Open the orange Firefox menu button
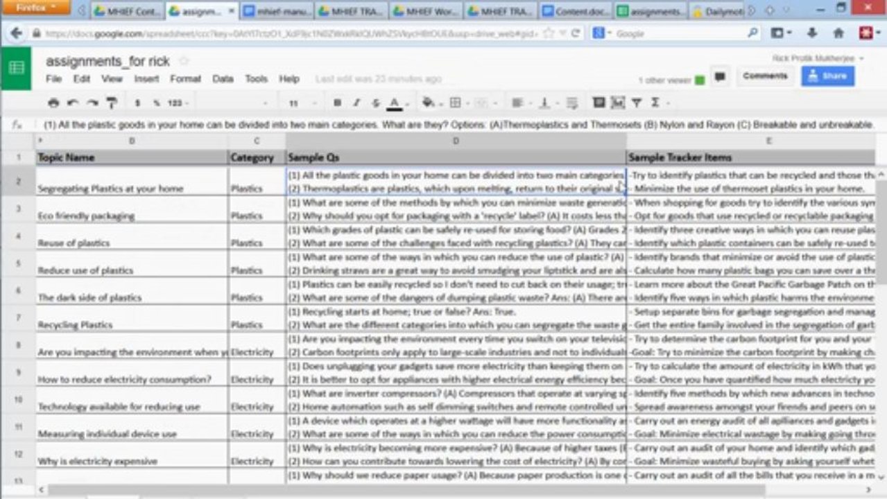 click(x=35, y=8)
